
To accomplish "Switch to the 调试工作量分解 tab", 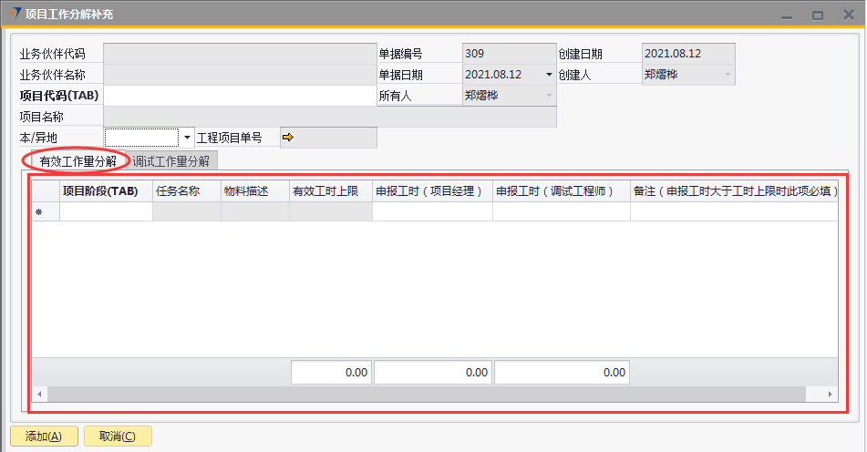I will point(171,161).
